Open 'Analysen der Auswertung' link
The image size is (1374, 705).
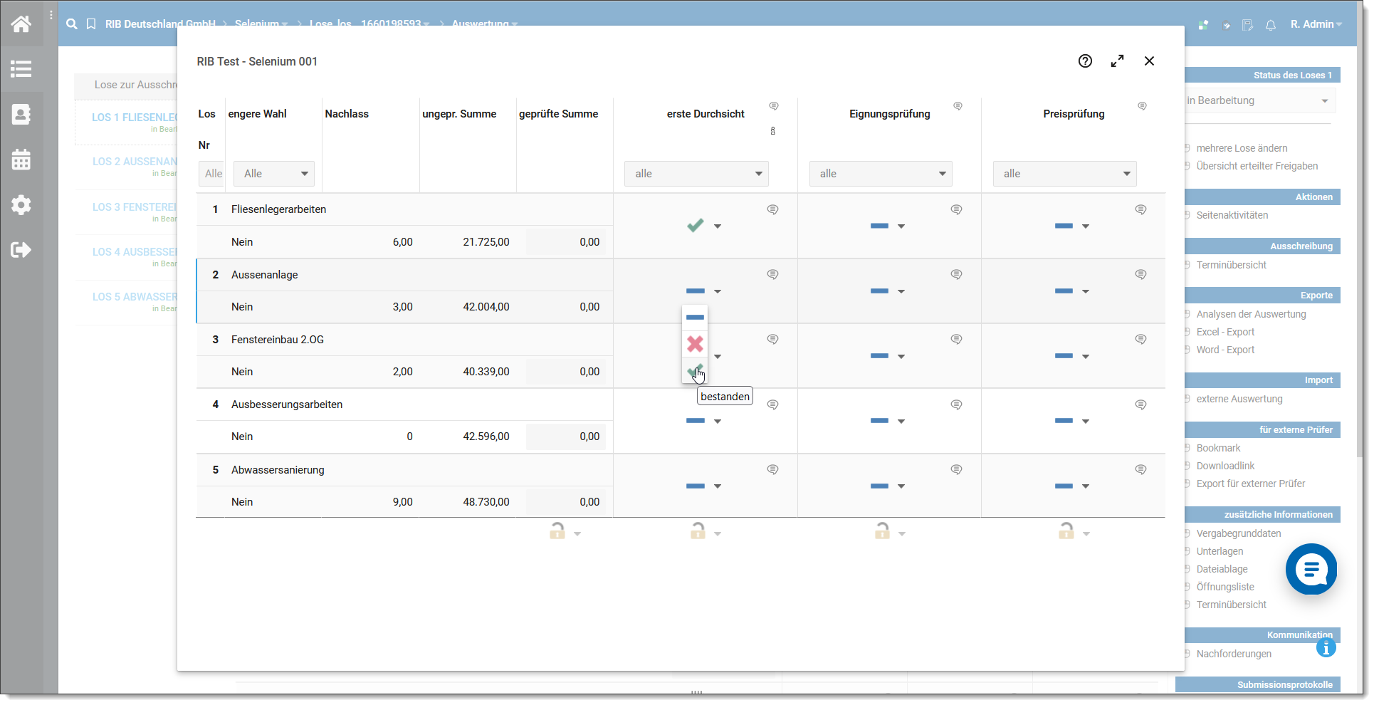[x=1251, y=314]
